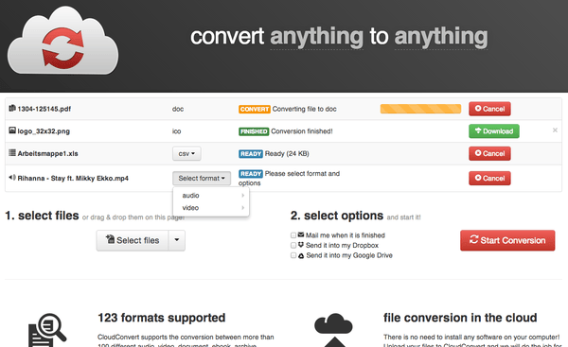Viewport: 568px width, 347px height.
Task: Cancel the 1304-125145.pdf conversion
Action: [x=489, y=109]
